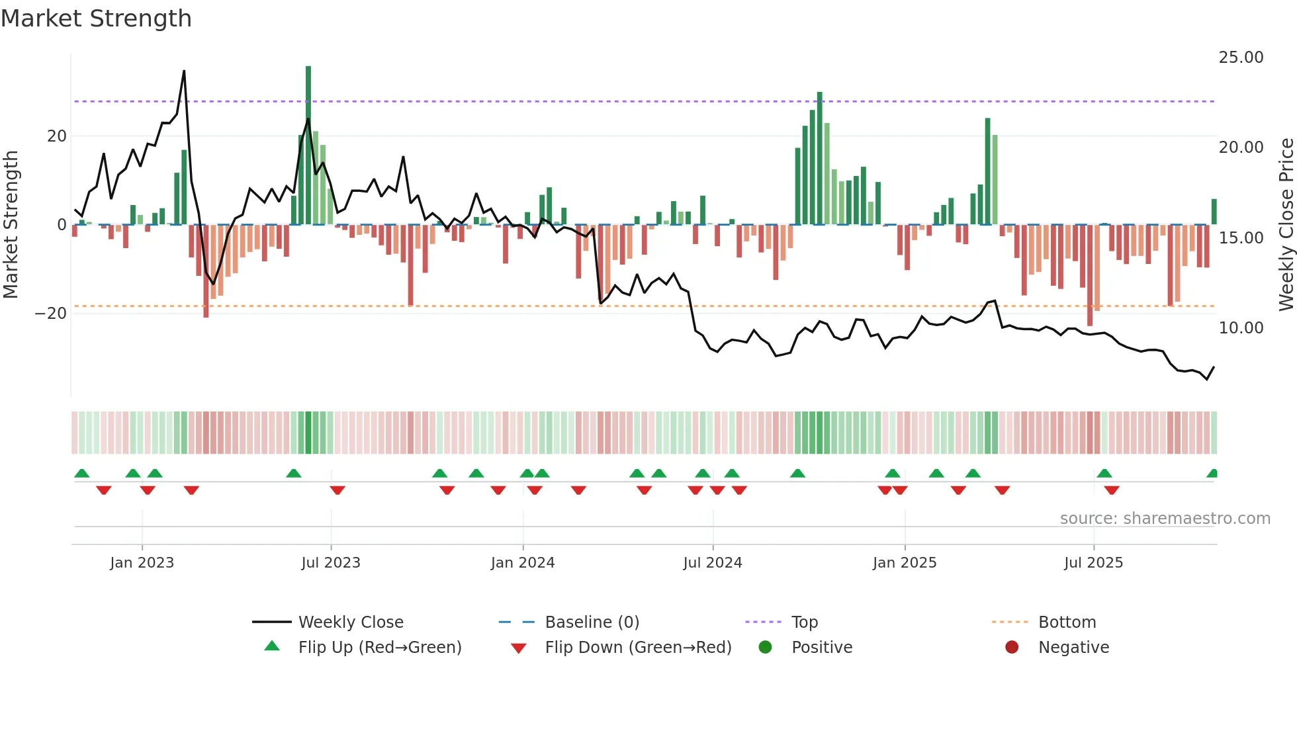Click the dark red Negative circle in legend
The image size is (1297, 729).
1012,647
